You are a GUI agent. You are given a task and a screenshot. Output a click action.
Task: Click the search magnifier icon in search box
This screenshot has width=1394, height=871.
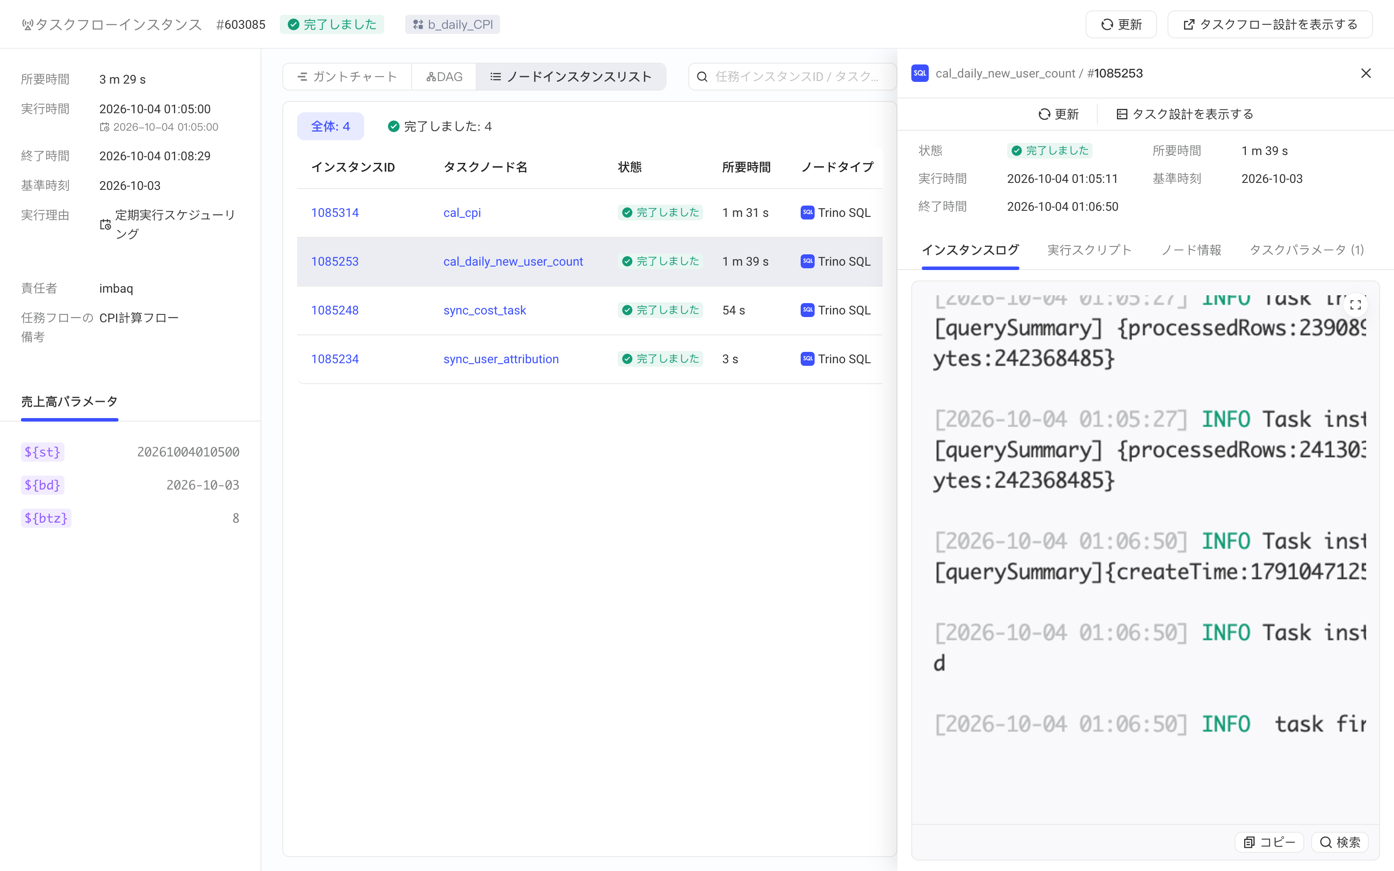click(702, 77)
